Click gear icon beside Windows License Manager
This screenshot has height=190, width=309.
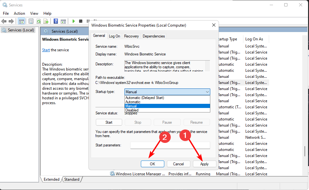[112, 174]
